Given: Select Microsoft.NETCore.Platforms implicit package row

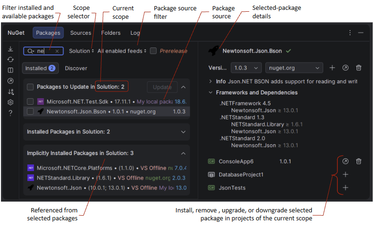Looking at the screenshot, I should 107,168.
